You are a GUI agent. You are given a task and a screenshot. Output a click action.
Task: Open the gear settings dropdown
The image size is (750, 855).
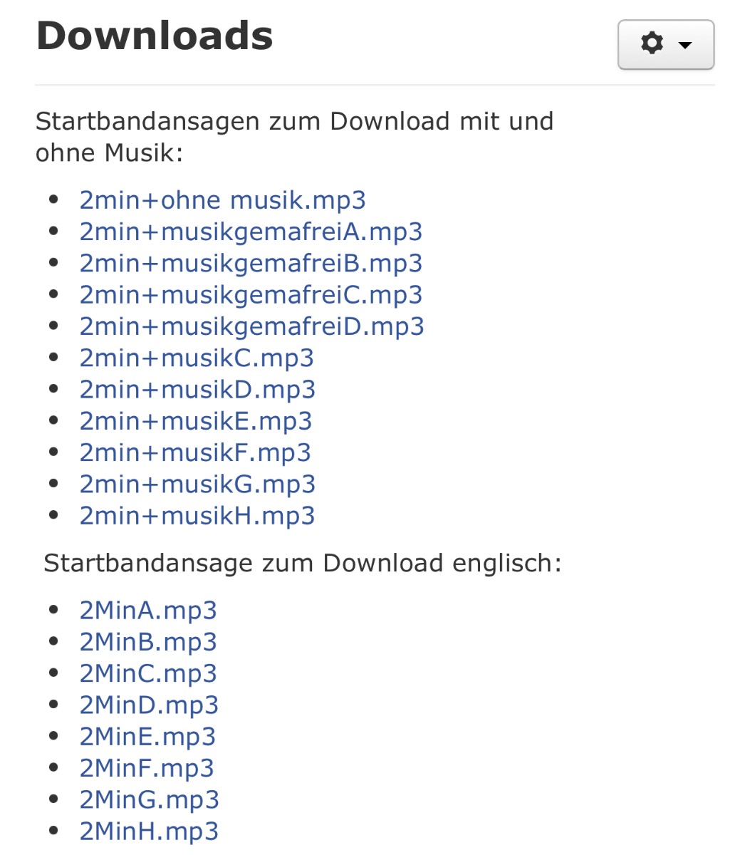pos(665,45)
